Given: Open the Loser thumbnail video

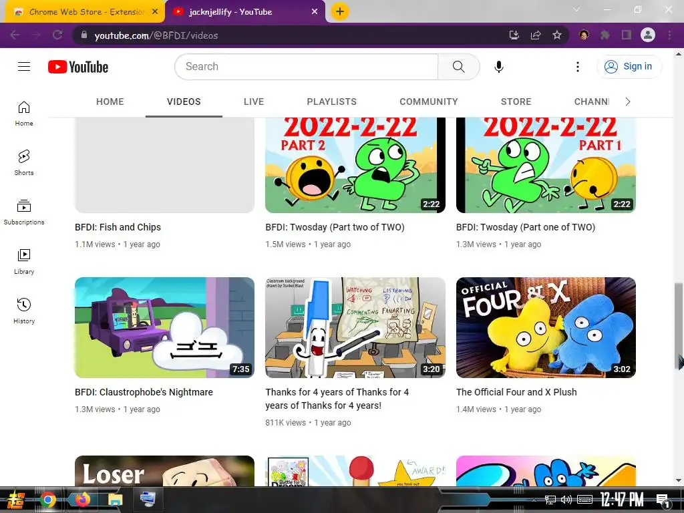Looking at the screenshot, I should pyautogui.click(x=164, y=471).
